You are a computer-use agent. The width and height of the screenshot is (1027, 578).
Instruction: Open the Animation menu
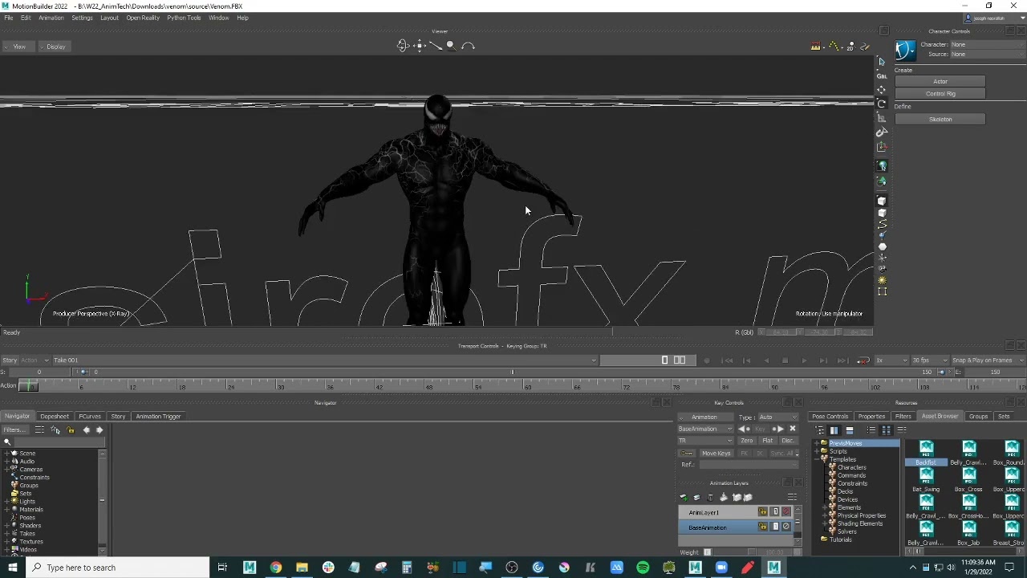pyautogui.click(x=51, y=18)
